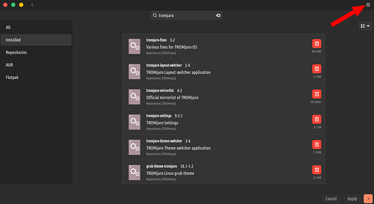The image size is (374, 204).
Task: Open transaction details orange arrow button
Action: (x=368, y=199)
